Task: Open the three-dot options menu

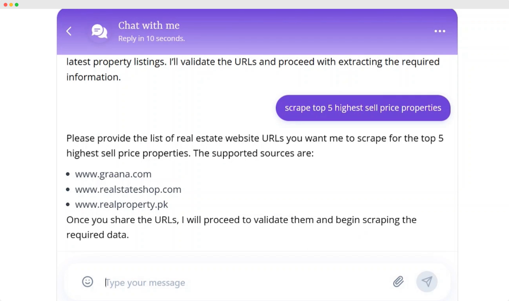Action: (x=440, y=31)
